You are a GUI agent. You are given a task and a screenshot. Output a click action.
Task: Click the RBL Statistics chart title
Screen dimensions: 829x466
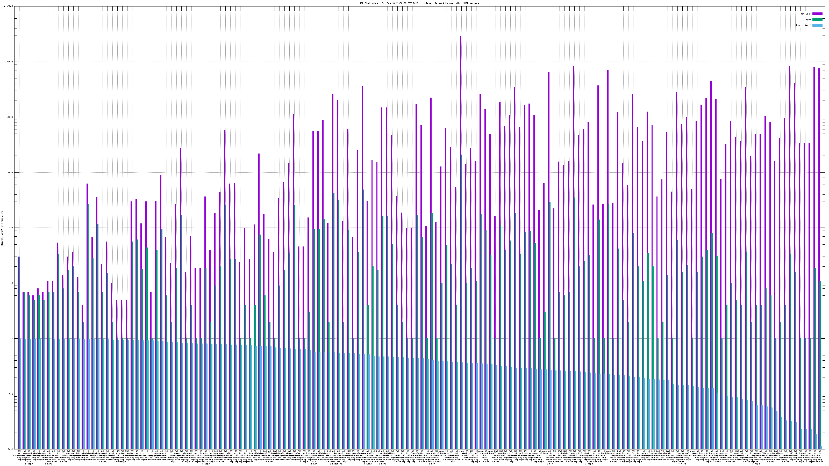(419, 3)
